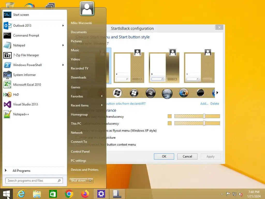Click the Shut down button
Screen dimensions: 265x199
click(78, 181)
